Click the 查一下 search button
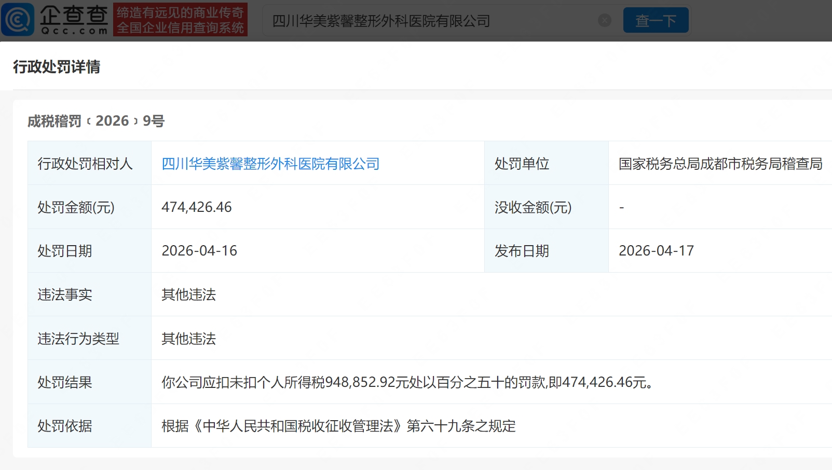 (x=656, y=20)
